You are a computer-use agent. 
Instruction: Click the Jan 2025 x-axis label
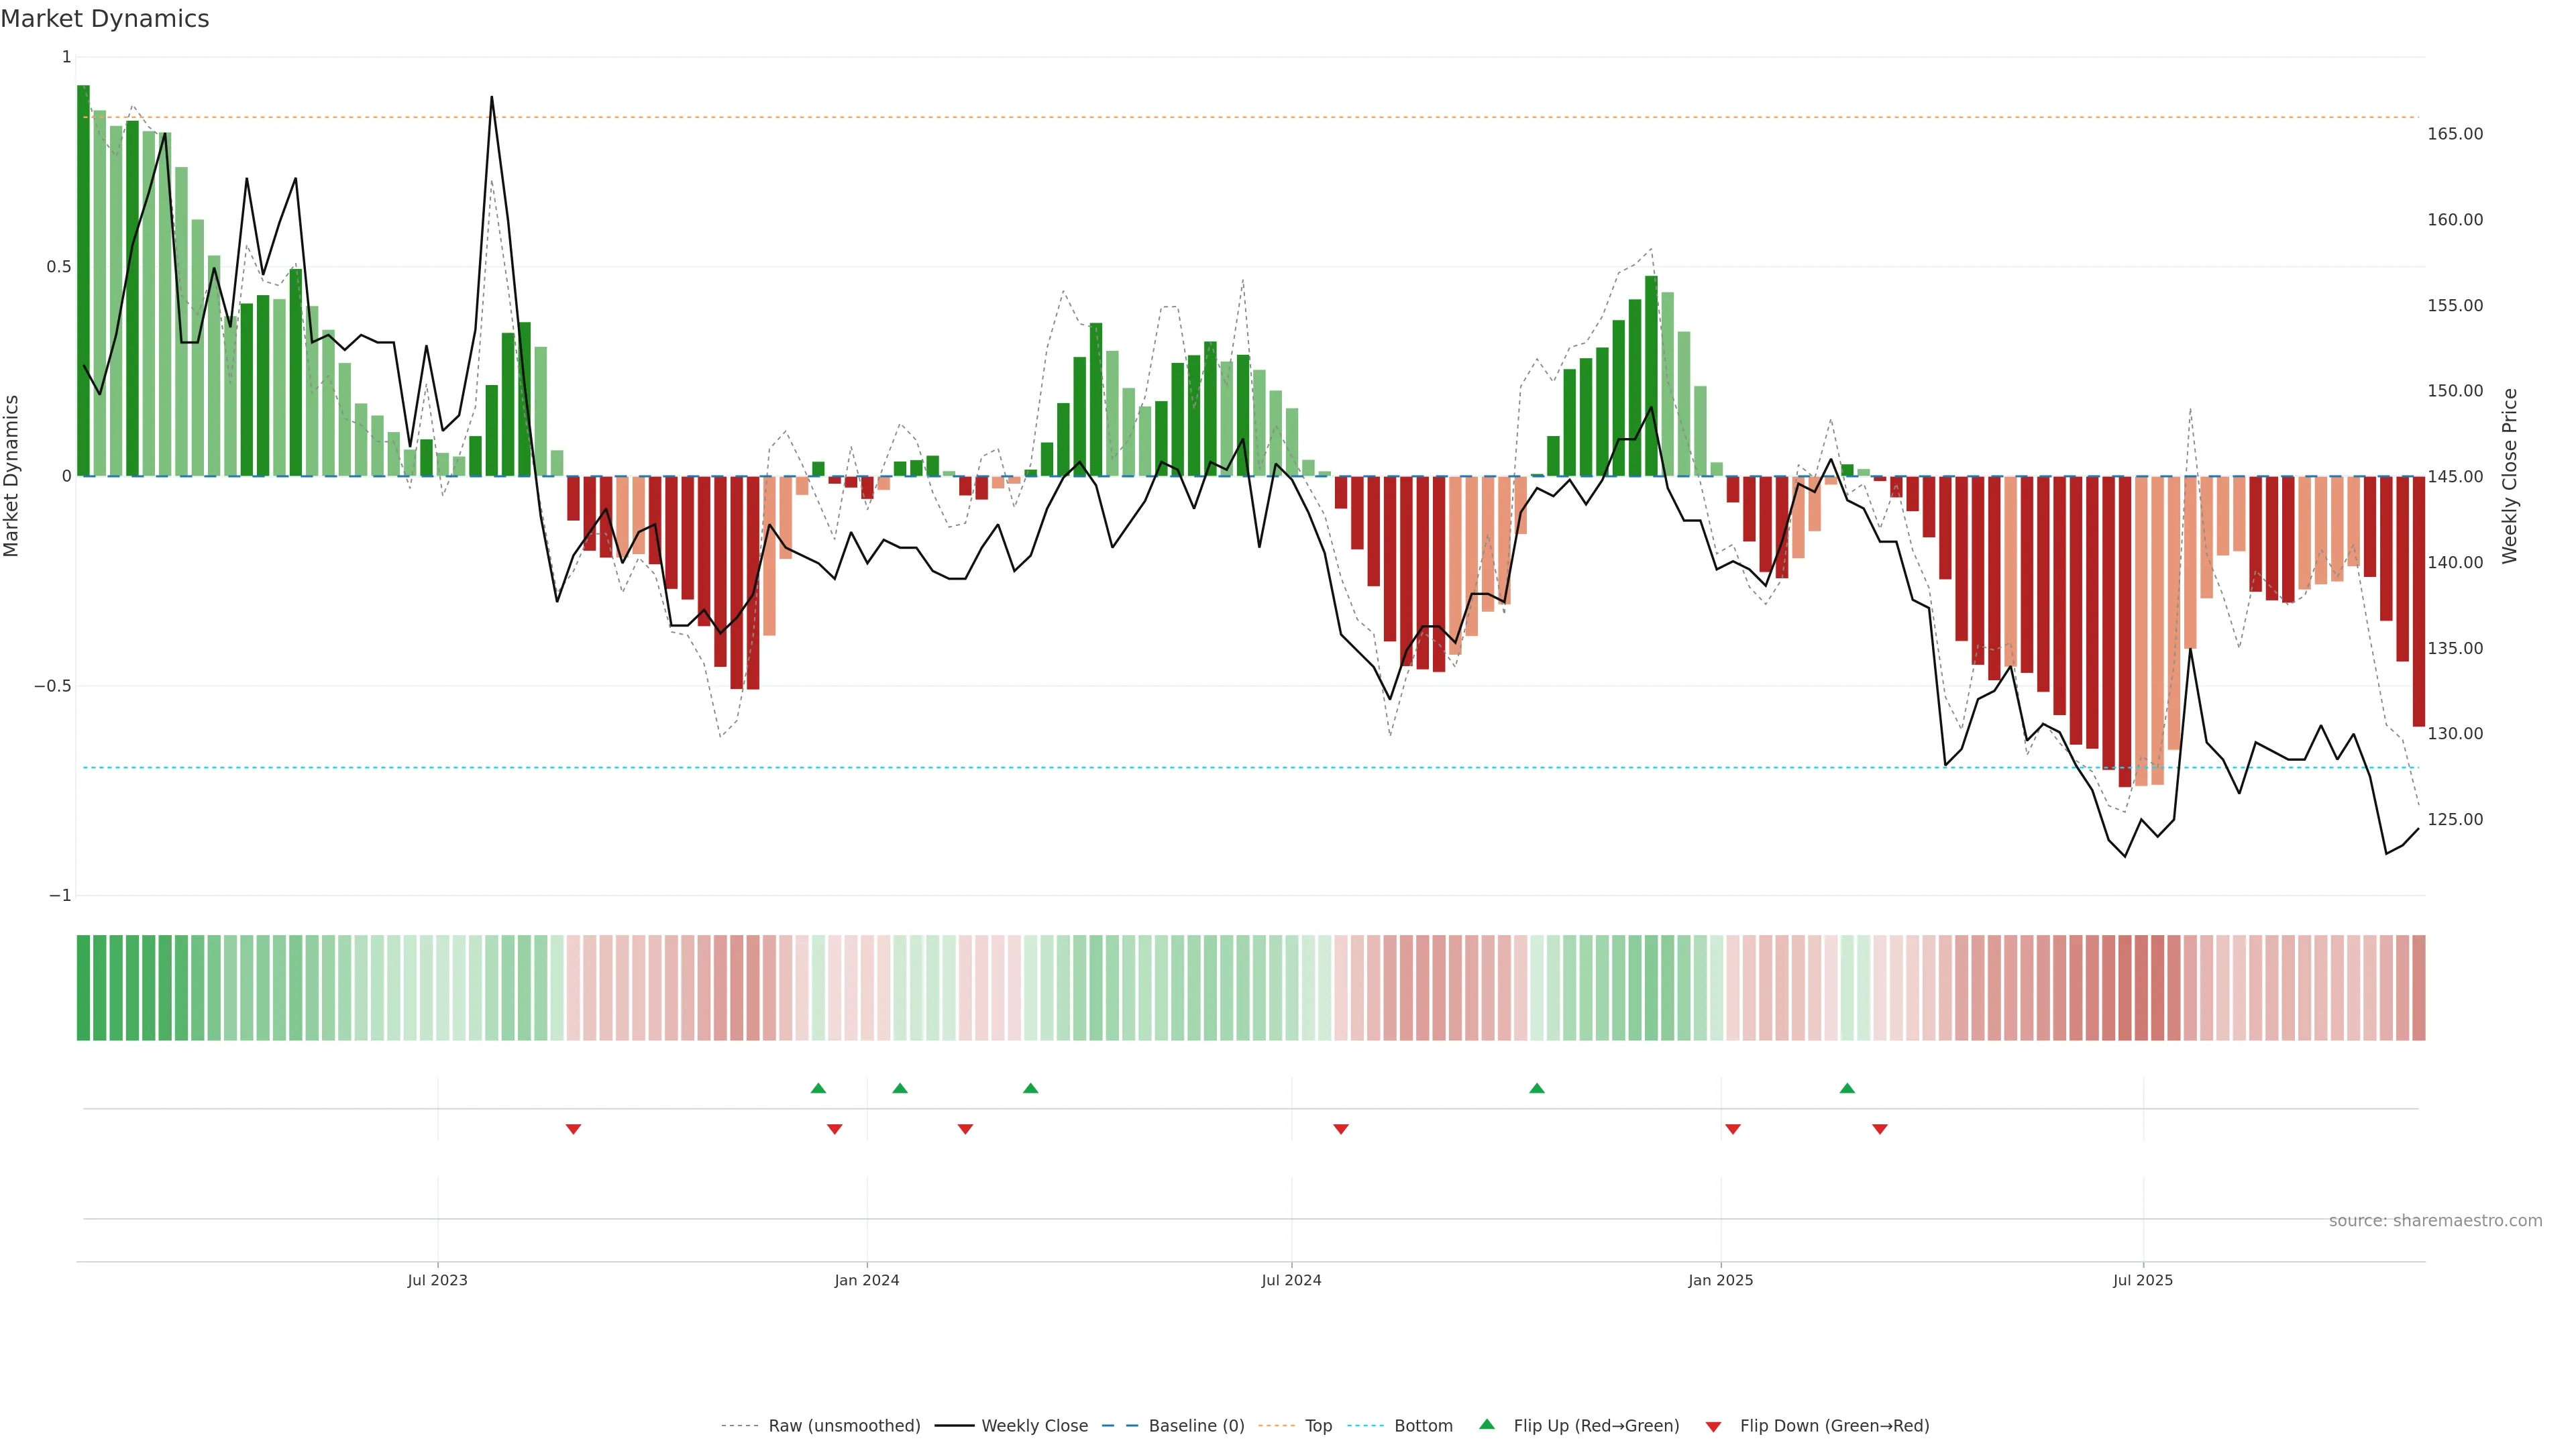[1720, 1280]
